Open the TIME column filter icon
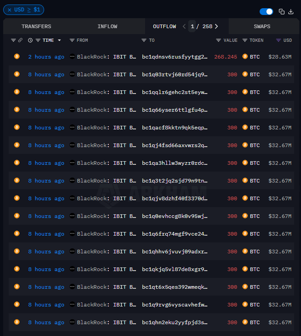Image resolution: width=301 pixels, height=336 pixels. (x=38, y=40)
